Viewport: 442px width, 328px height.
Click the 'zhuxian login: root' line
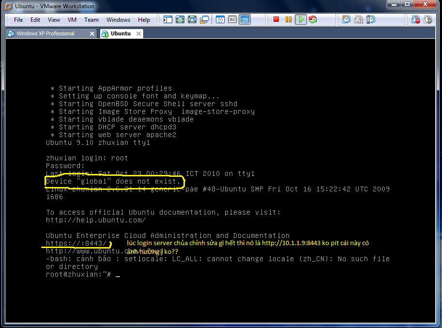[x=87, y=158]
